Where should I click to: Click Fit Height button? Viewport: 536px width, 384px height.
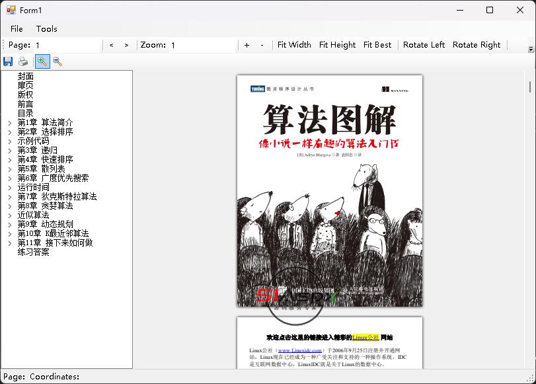[337, 45]
